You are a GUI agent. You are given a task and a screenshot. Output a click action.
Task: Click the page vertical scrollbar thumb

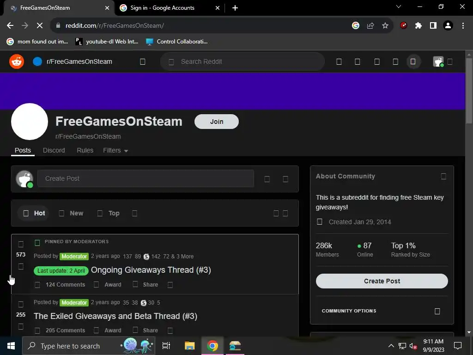click(469, 91)
